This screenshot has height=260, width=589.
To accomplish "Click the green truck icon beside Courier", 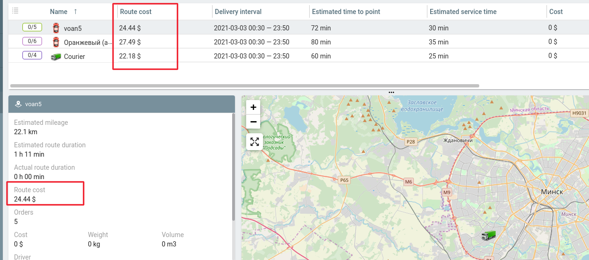I will [x=56, y=57].
